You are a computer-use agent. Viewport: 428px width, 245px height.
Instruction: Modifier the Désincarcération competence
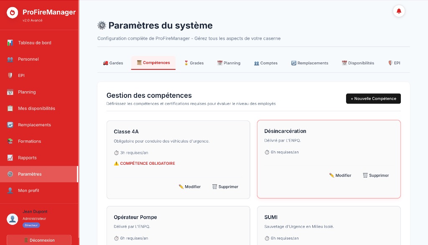coord(340,175)
